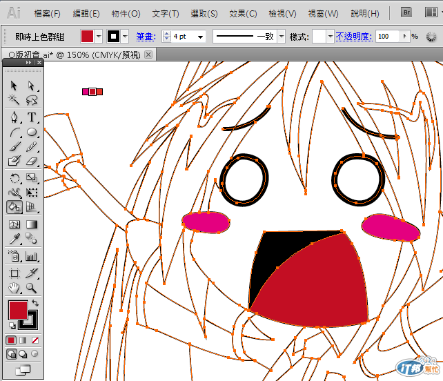Click the Live Paint Bucket tool
443x381 pixels.
point(14,207)
